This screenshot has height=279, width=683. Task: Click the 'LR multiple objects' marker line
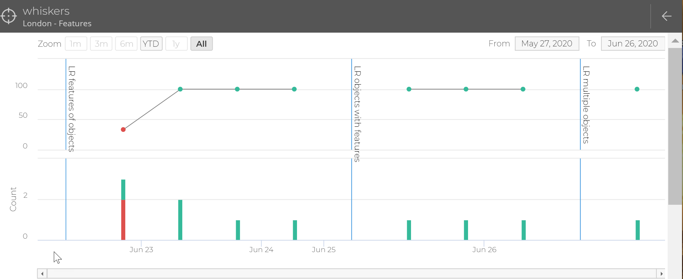(580, 106)
